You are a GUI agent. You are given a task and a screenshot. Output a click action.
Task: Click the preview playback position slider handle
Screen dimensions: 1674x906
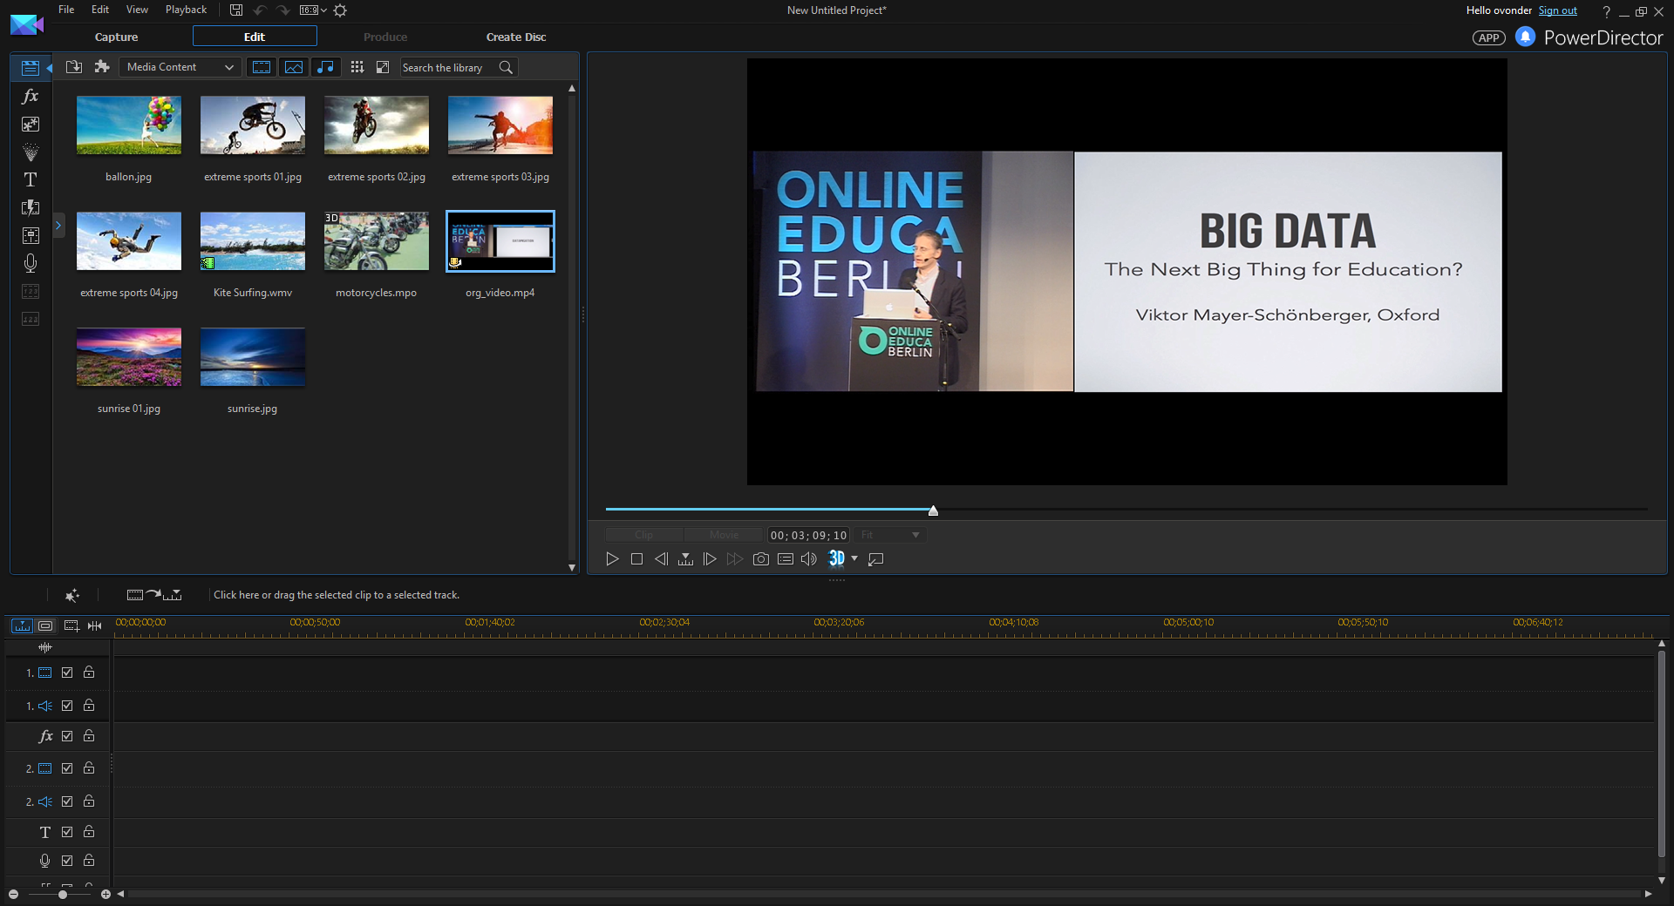click(x=933, y=510)
